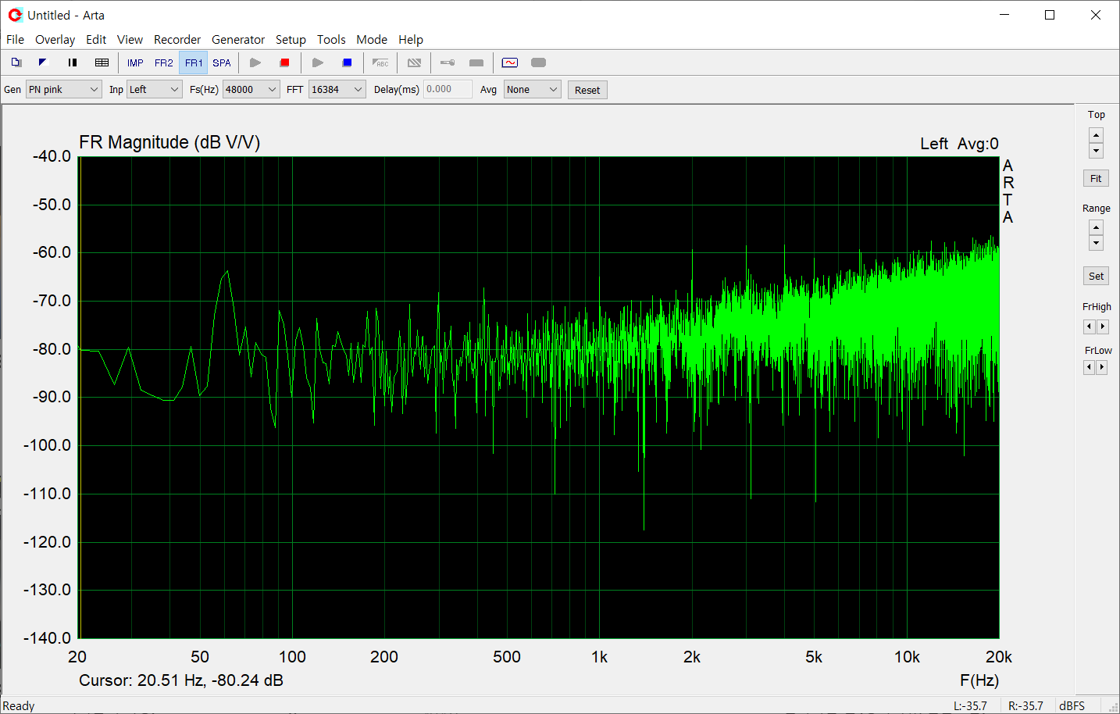Click FrHigh right arrow
The height and width of the screenshot is (714, 1120).
tap(1103, 327)
